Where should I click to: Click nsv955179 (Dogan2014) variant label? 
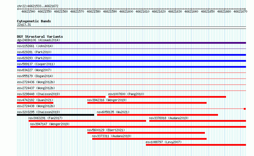click(35, 76)
